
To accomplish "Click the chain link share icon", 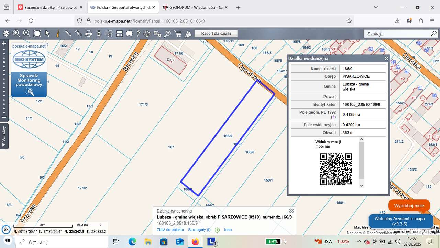I will pyautogui.click(x=78, y=33).
